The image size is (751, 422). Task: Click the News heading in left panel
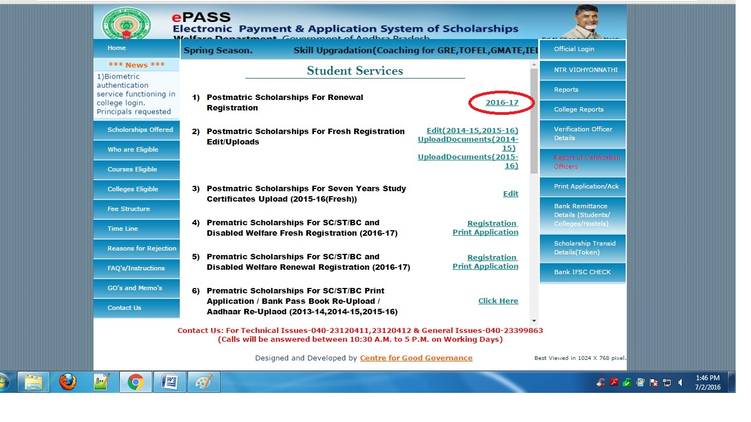pyautogui.click(x=136, y=65)
